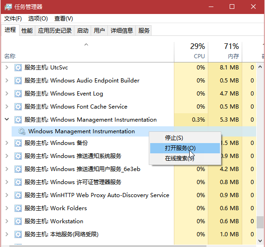The height and width of the screenshot is (247, 265).
Task: Expand Windows 推送通知用户服务_6e3eb group
Action: [x=7, y=169]
